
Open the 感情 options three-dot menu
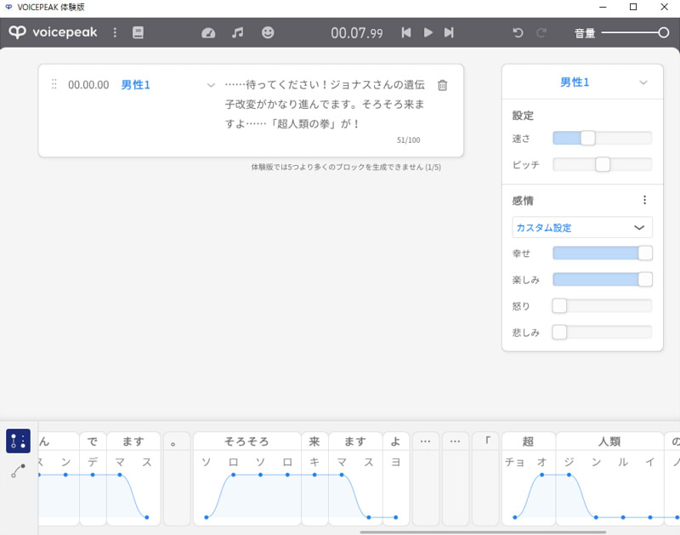click(645, 200)
